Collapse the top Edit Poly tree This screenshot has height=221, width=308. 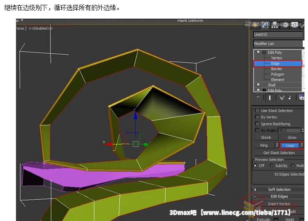coord(264,52)
